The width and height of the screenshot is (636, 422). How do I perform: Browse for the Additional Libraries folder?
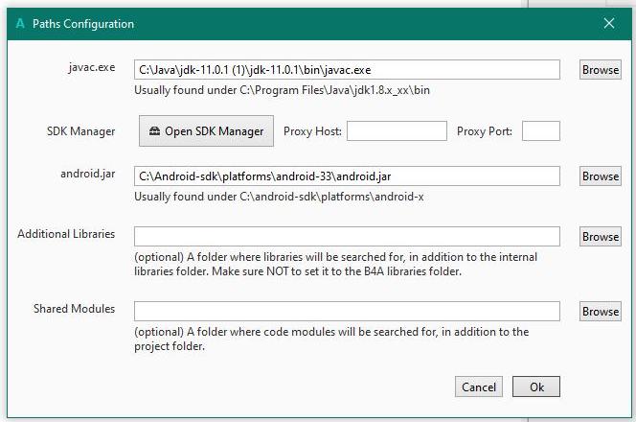click(601, 237)
